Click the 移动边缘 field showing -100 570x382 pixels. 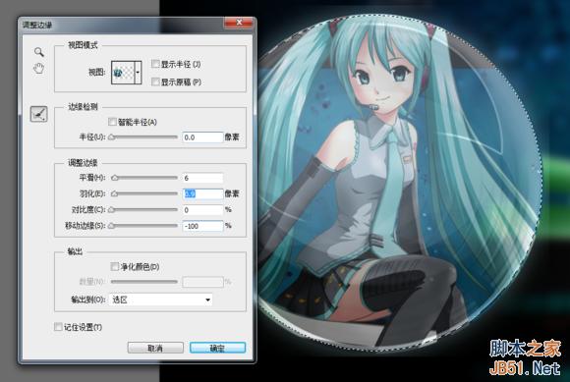coord(202,226)
